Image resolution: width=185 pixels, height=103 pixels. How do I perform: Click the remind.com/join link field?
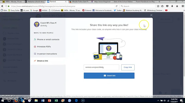(x=101, y=67)
